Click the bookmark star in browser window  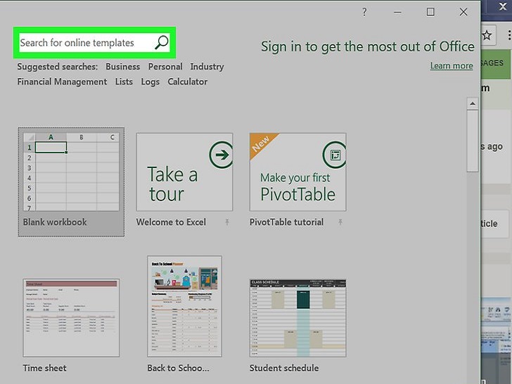tap(487, 35)
